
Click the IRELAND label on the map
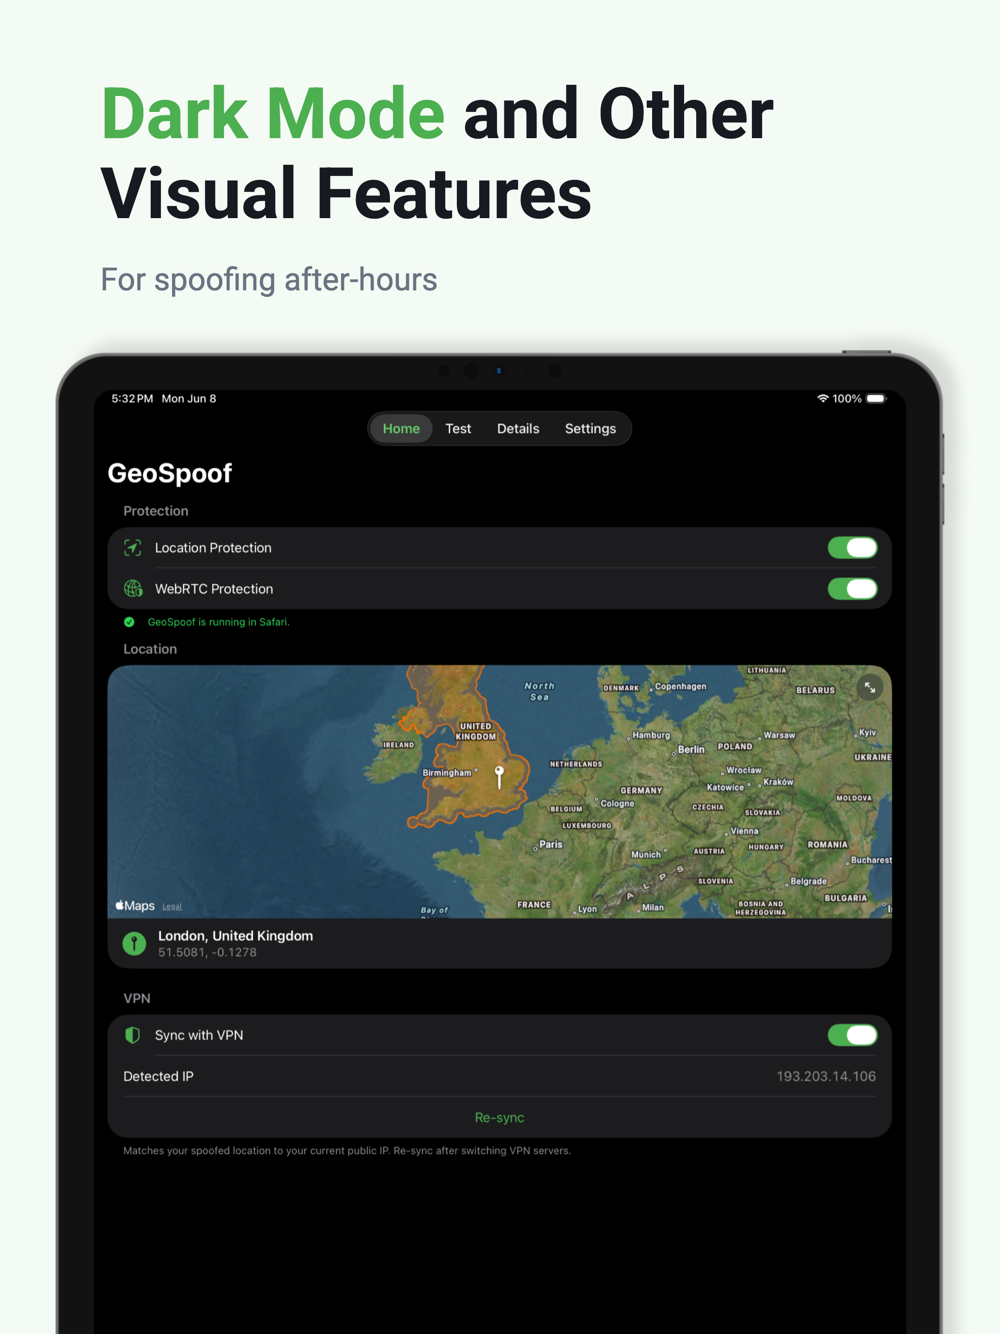(x=398, y=745)
